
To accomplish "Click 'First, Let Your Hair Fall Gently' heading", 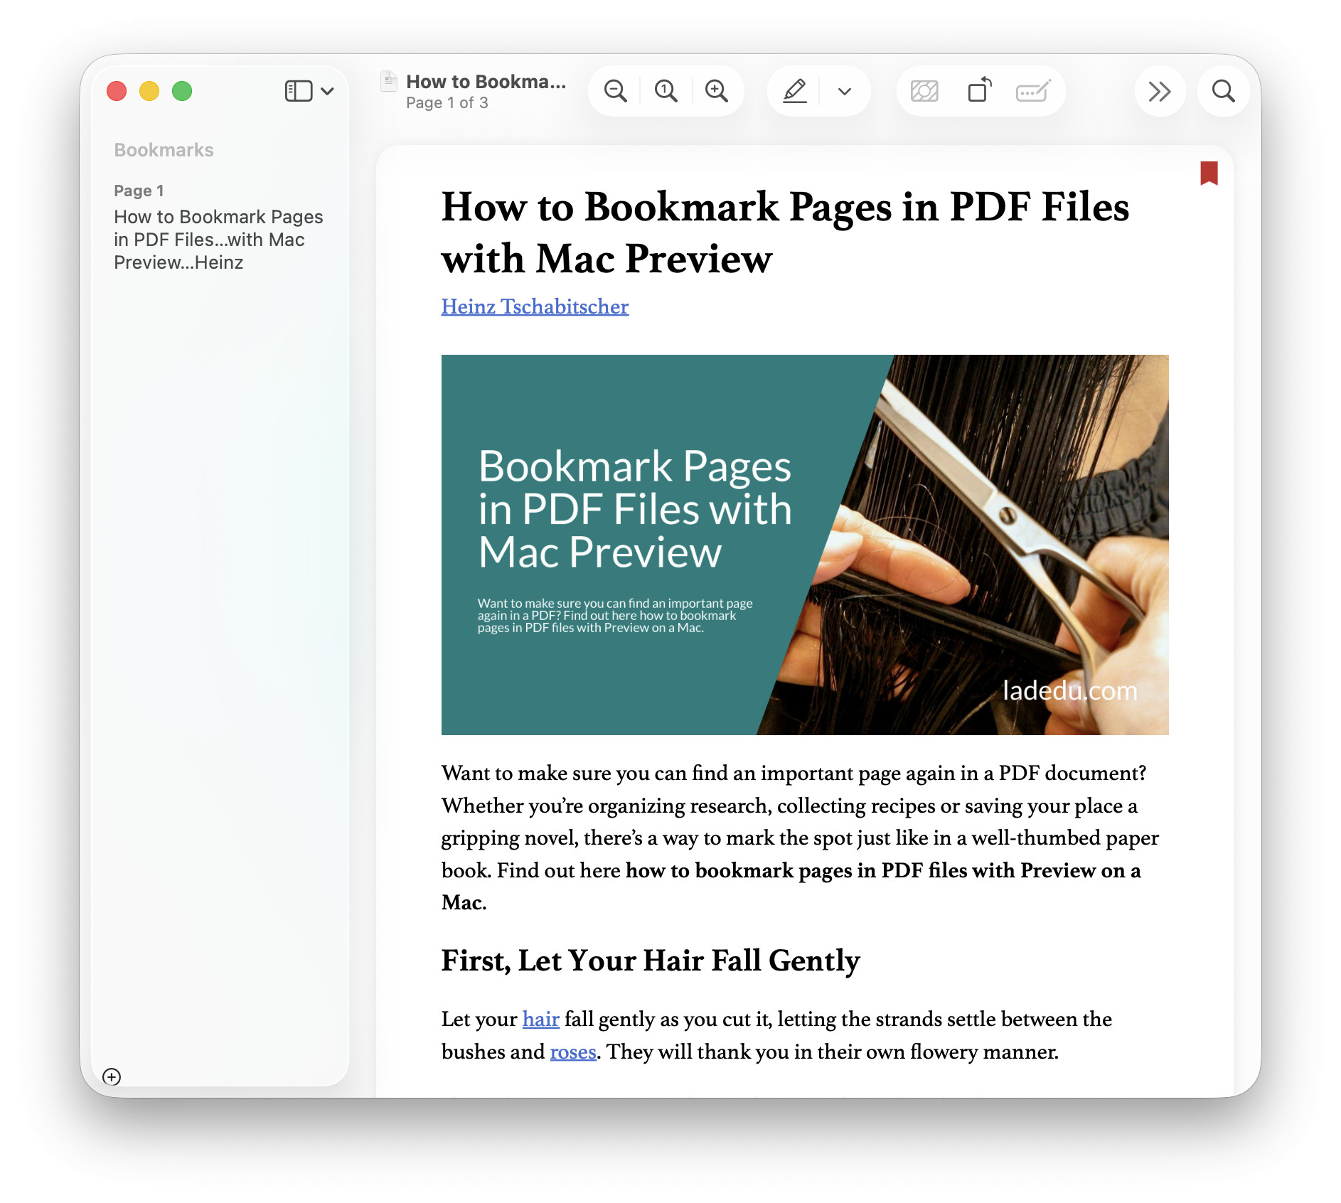I will [x=651, y=961].
